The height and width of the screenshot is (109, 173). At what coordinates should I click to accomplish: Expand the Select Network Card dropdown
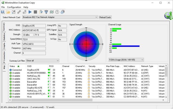coord(96,17)
